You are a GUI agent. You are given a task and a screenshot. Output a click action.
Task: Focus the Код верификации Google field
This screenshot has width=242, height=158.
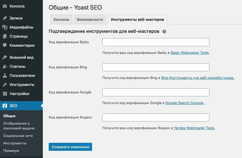point(156,92)
